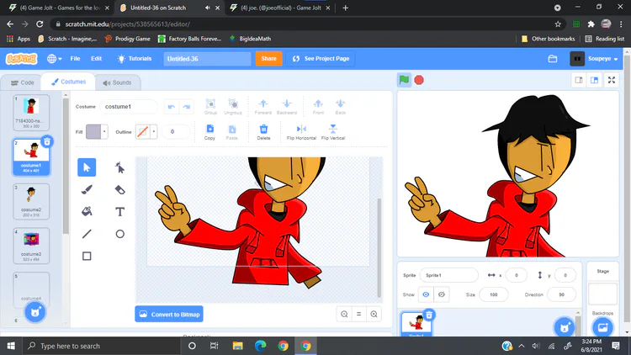Open the Fill color dropdown
Viewport: 631px width, 355px height.
[104, 131]
